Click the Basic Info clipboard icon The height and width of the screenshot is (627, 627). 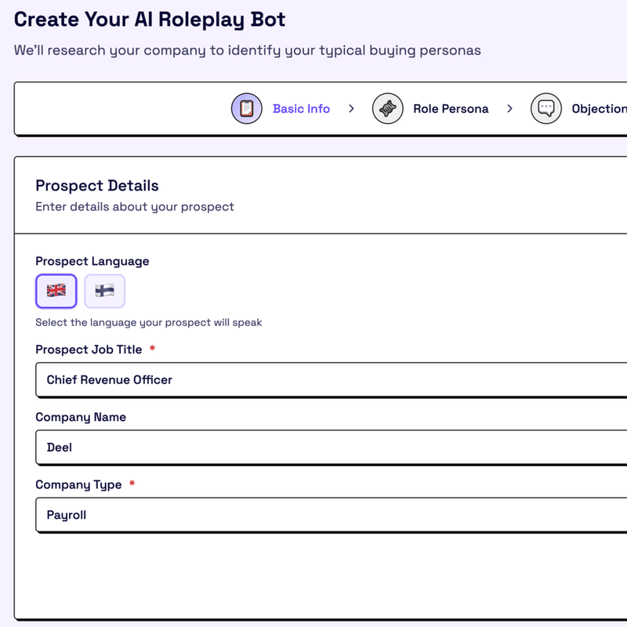[246, 108]
